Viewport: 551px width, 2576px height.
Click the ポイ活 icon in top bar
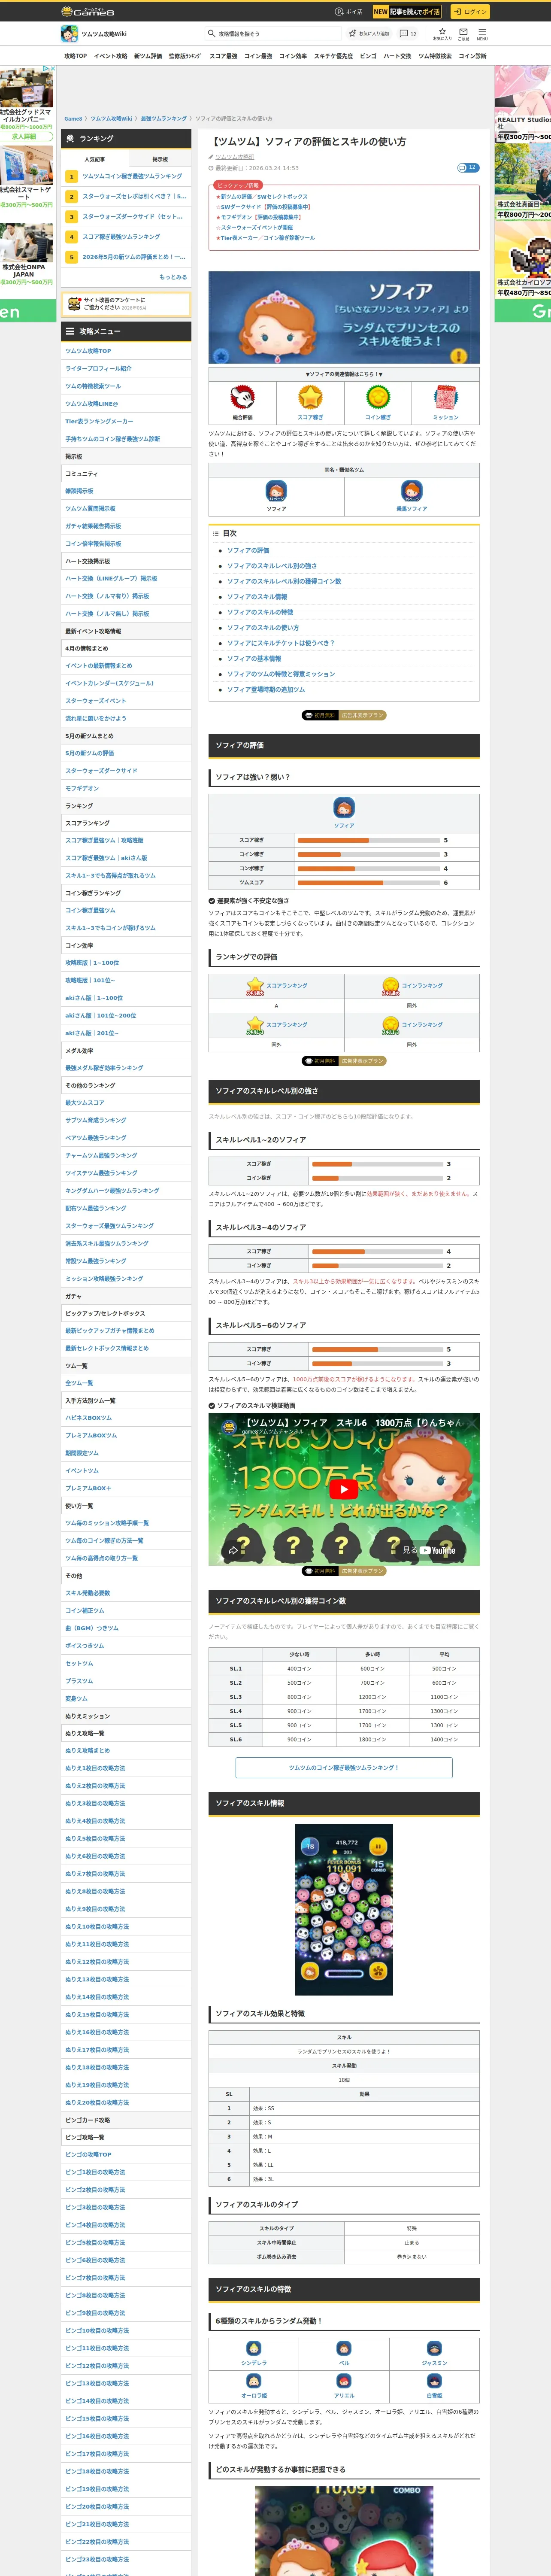pyautogui.click(x=349, y=12)
